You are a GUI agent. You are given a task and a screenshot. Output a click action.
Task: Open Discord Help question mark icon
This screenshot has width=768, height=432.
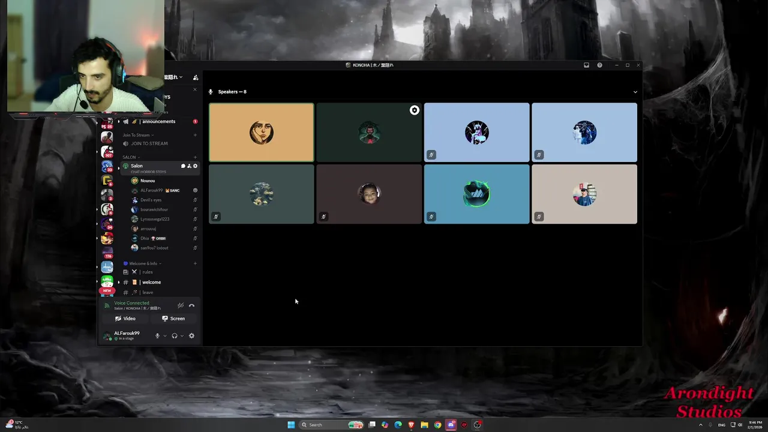[599, 65]
